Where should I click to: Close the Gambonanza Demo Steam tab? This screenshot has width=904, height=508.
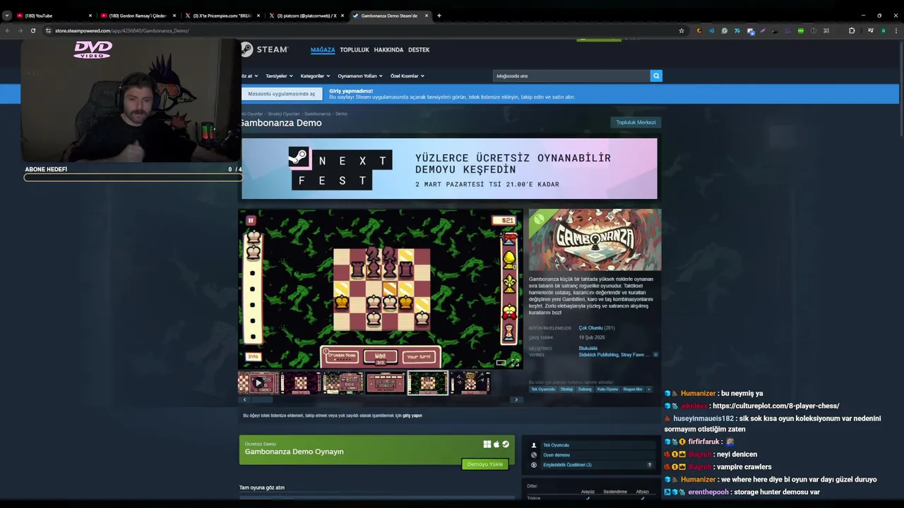427,16
